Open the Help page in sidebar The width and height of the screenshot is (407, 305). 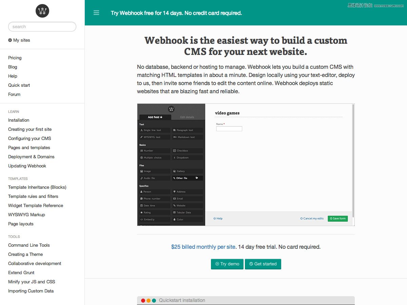click(13, 76)
